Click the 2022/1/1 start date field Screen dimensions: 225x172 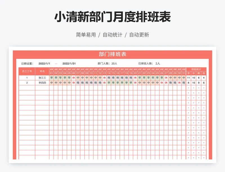(45, 63)
